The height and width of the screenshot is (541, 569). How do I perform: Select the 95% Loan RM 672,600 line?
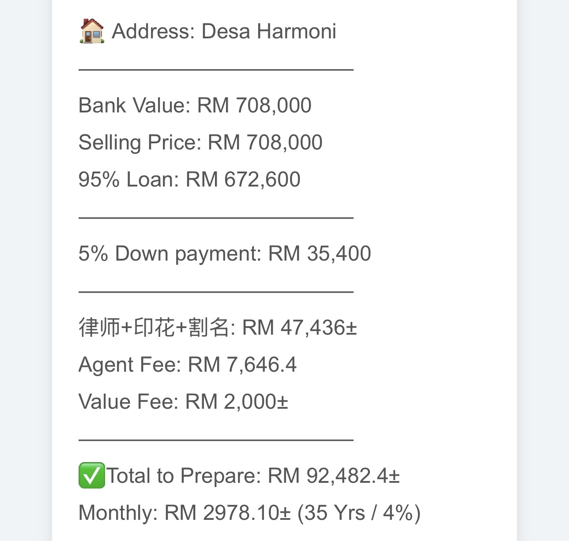tap(189, 180)
